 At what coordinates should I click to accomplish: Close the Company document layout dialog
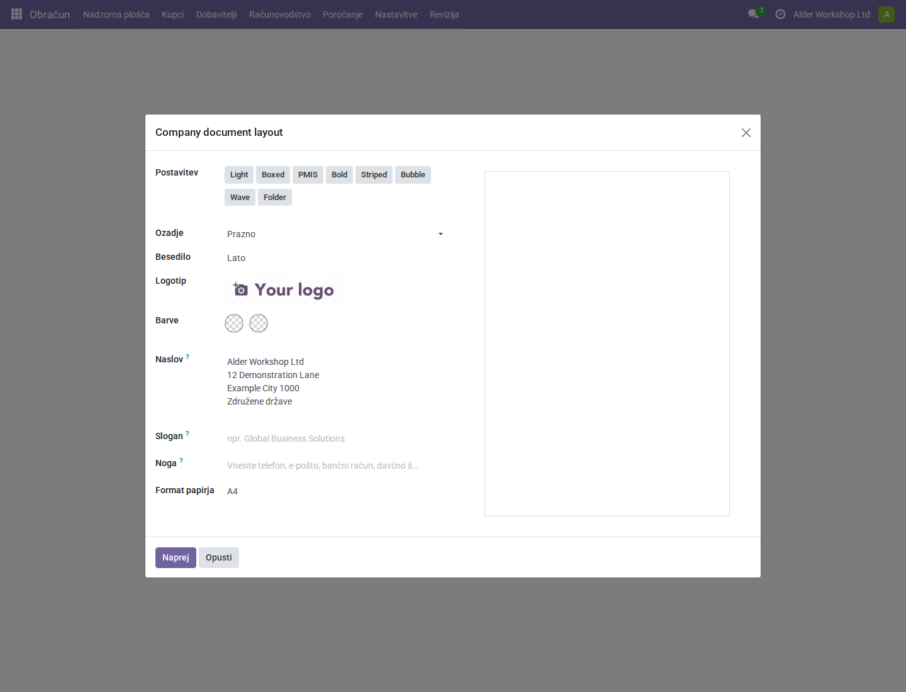[746, 133]
